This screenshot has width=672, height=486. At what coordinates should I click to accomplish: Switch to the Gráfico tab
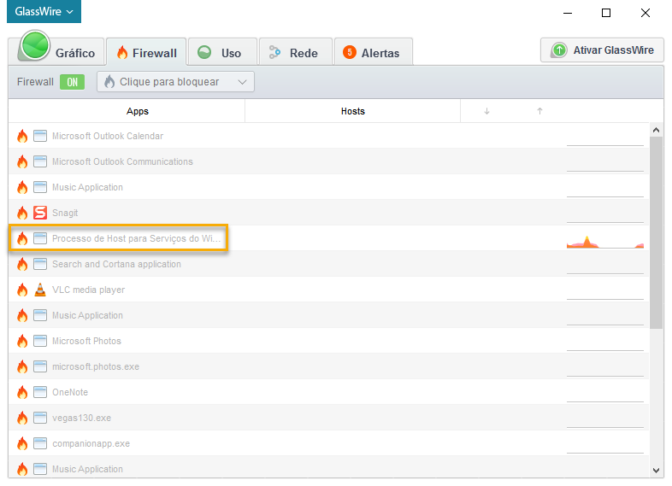[x=56, y=52]
